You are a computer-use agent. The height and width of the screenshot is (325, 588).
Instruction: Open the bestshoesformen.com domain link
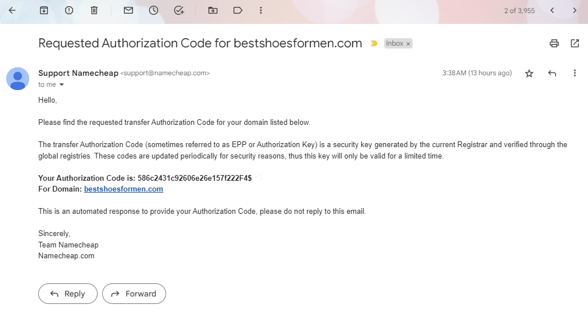pos(123,189)
